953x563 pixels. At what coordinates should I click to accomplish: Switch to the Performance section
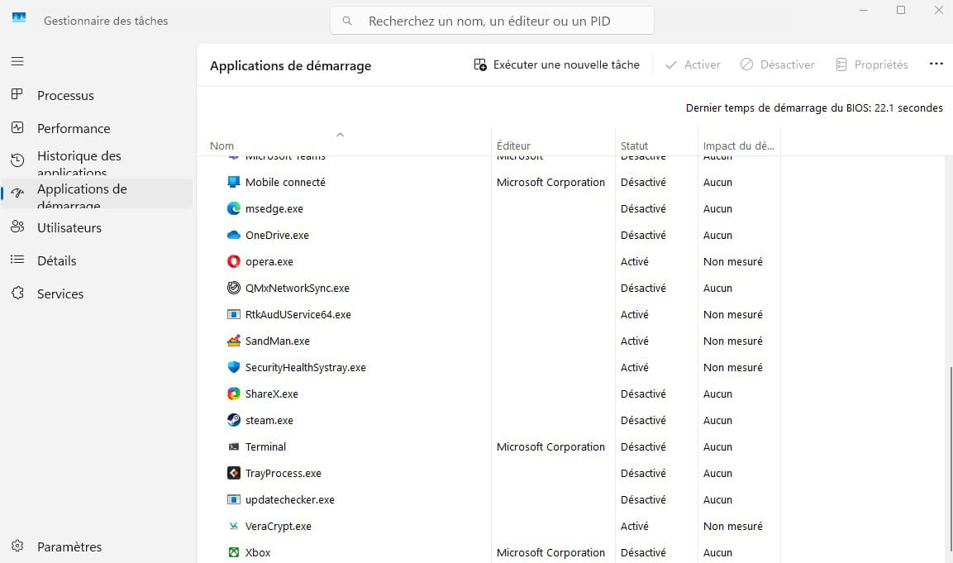[74, 128]
